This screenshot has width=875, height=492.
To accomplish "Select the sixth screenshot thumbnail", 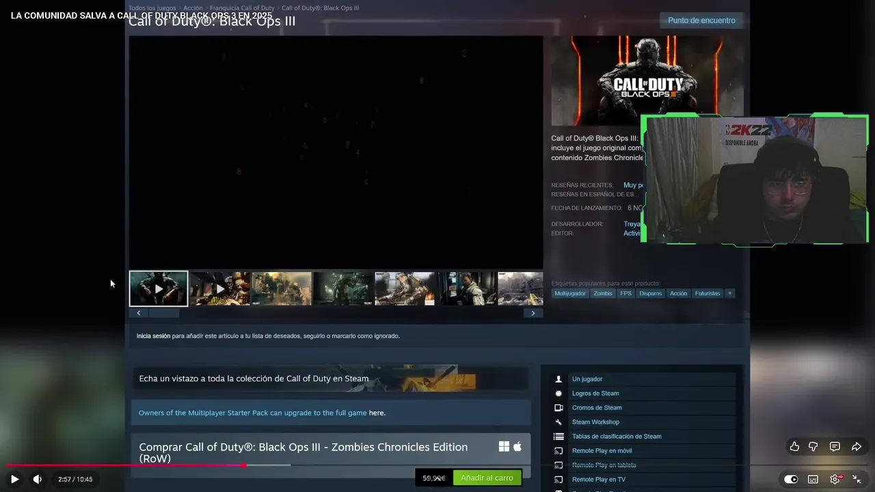I will [x=466, y=288].
